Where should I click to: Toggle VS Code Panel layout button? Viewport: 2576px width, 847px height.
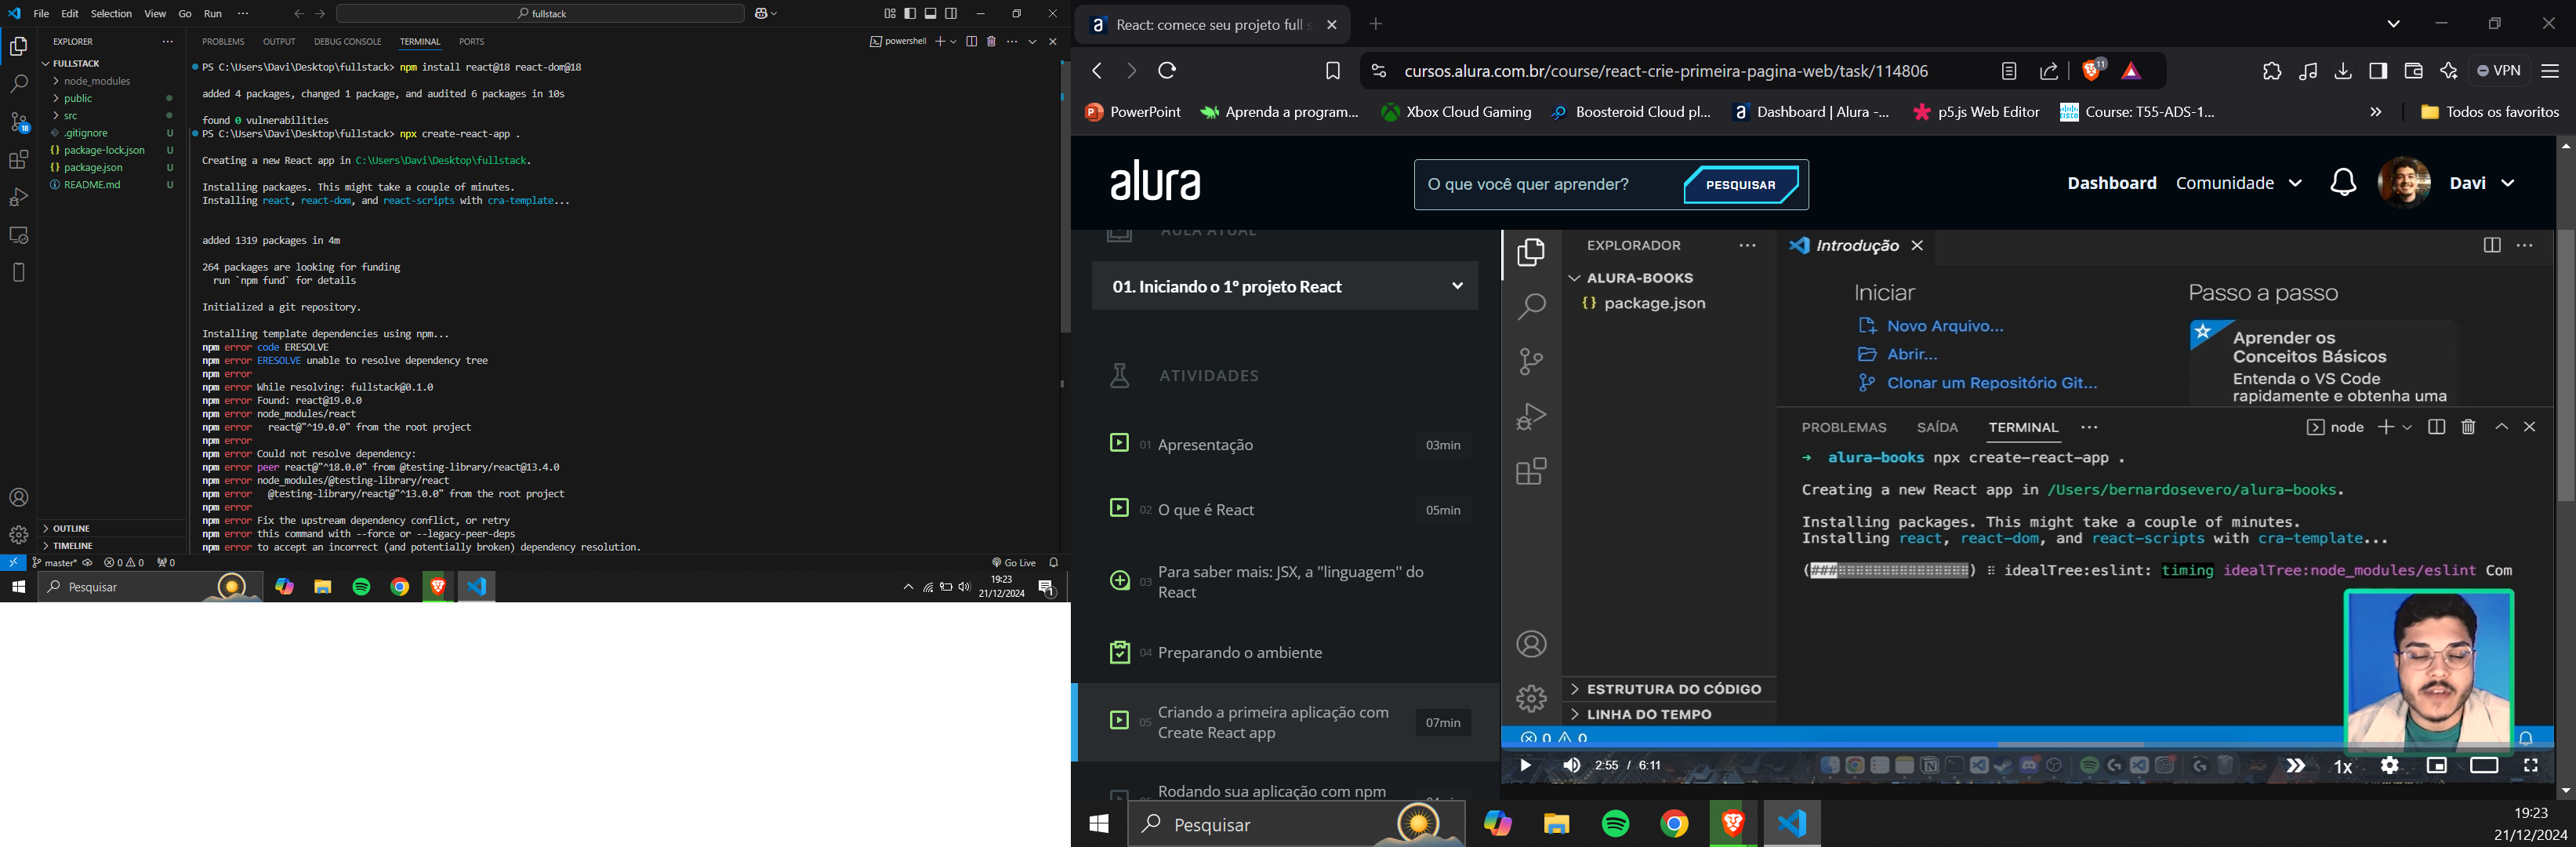tap(931, 14)
